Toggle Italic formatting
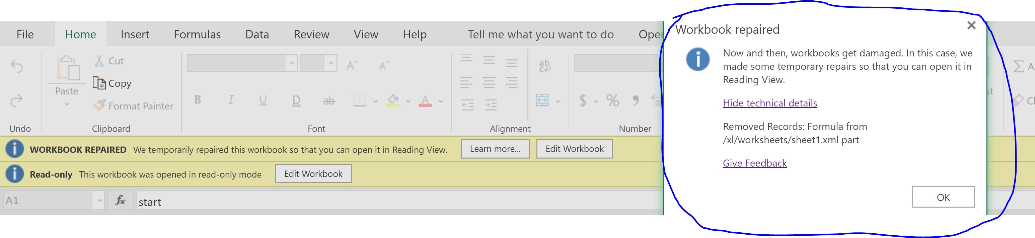 pos(231,100)
